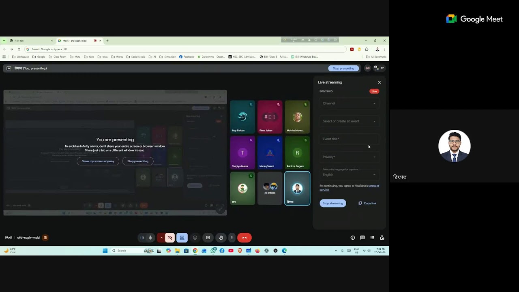Open audio settings caret next to camera
The width and height of the screenshot is (519, 292).
(161, 238)
